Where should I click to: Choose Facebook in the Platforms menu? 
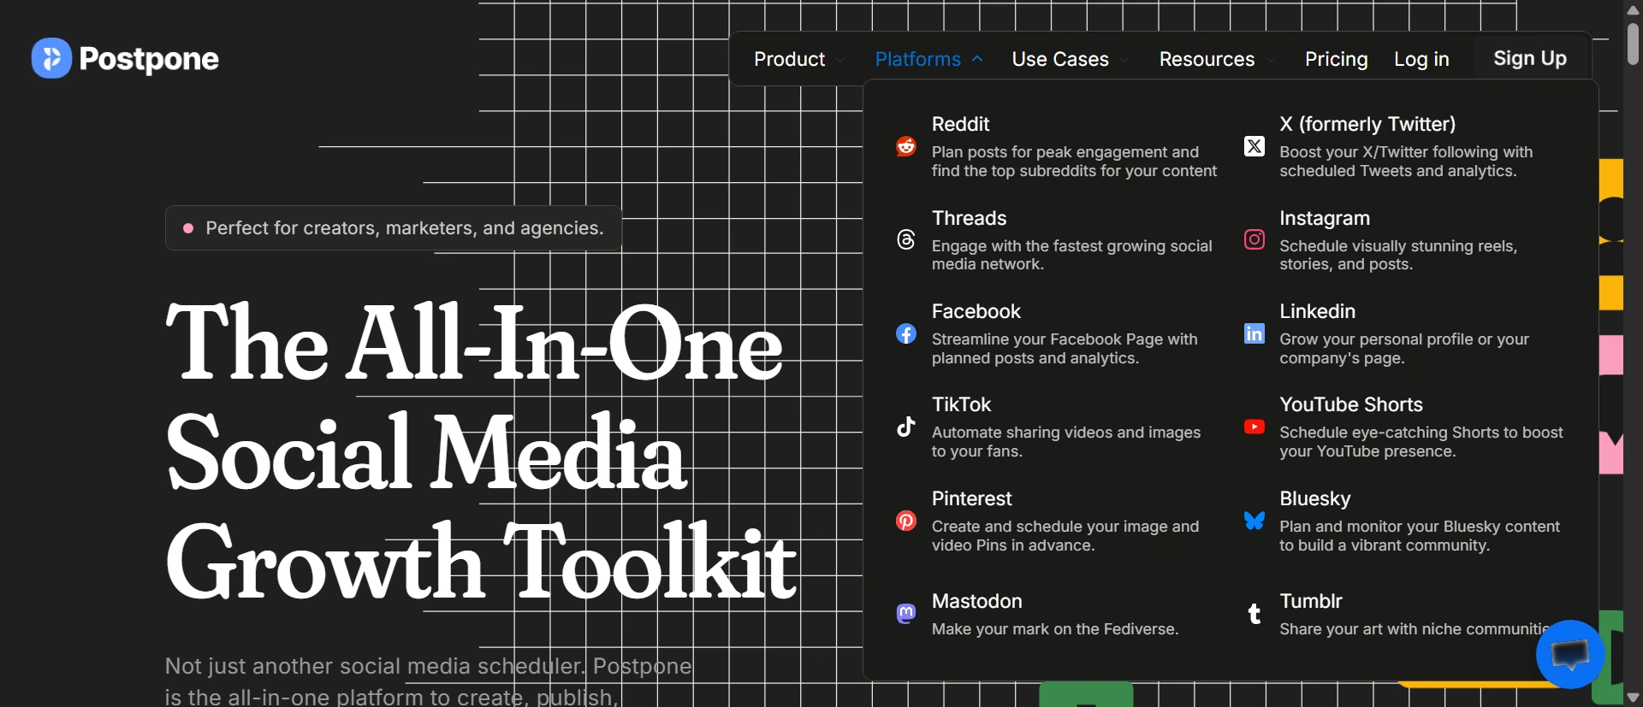coord(976,311)
